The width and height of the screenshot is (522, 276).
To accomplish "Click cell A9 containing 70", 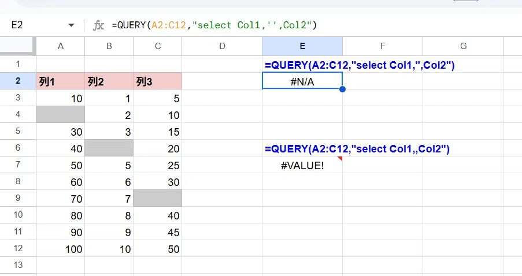I will (x=61, y=198).
